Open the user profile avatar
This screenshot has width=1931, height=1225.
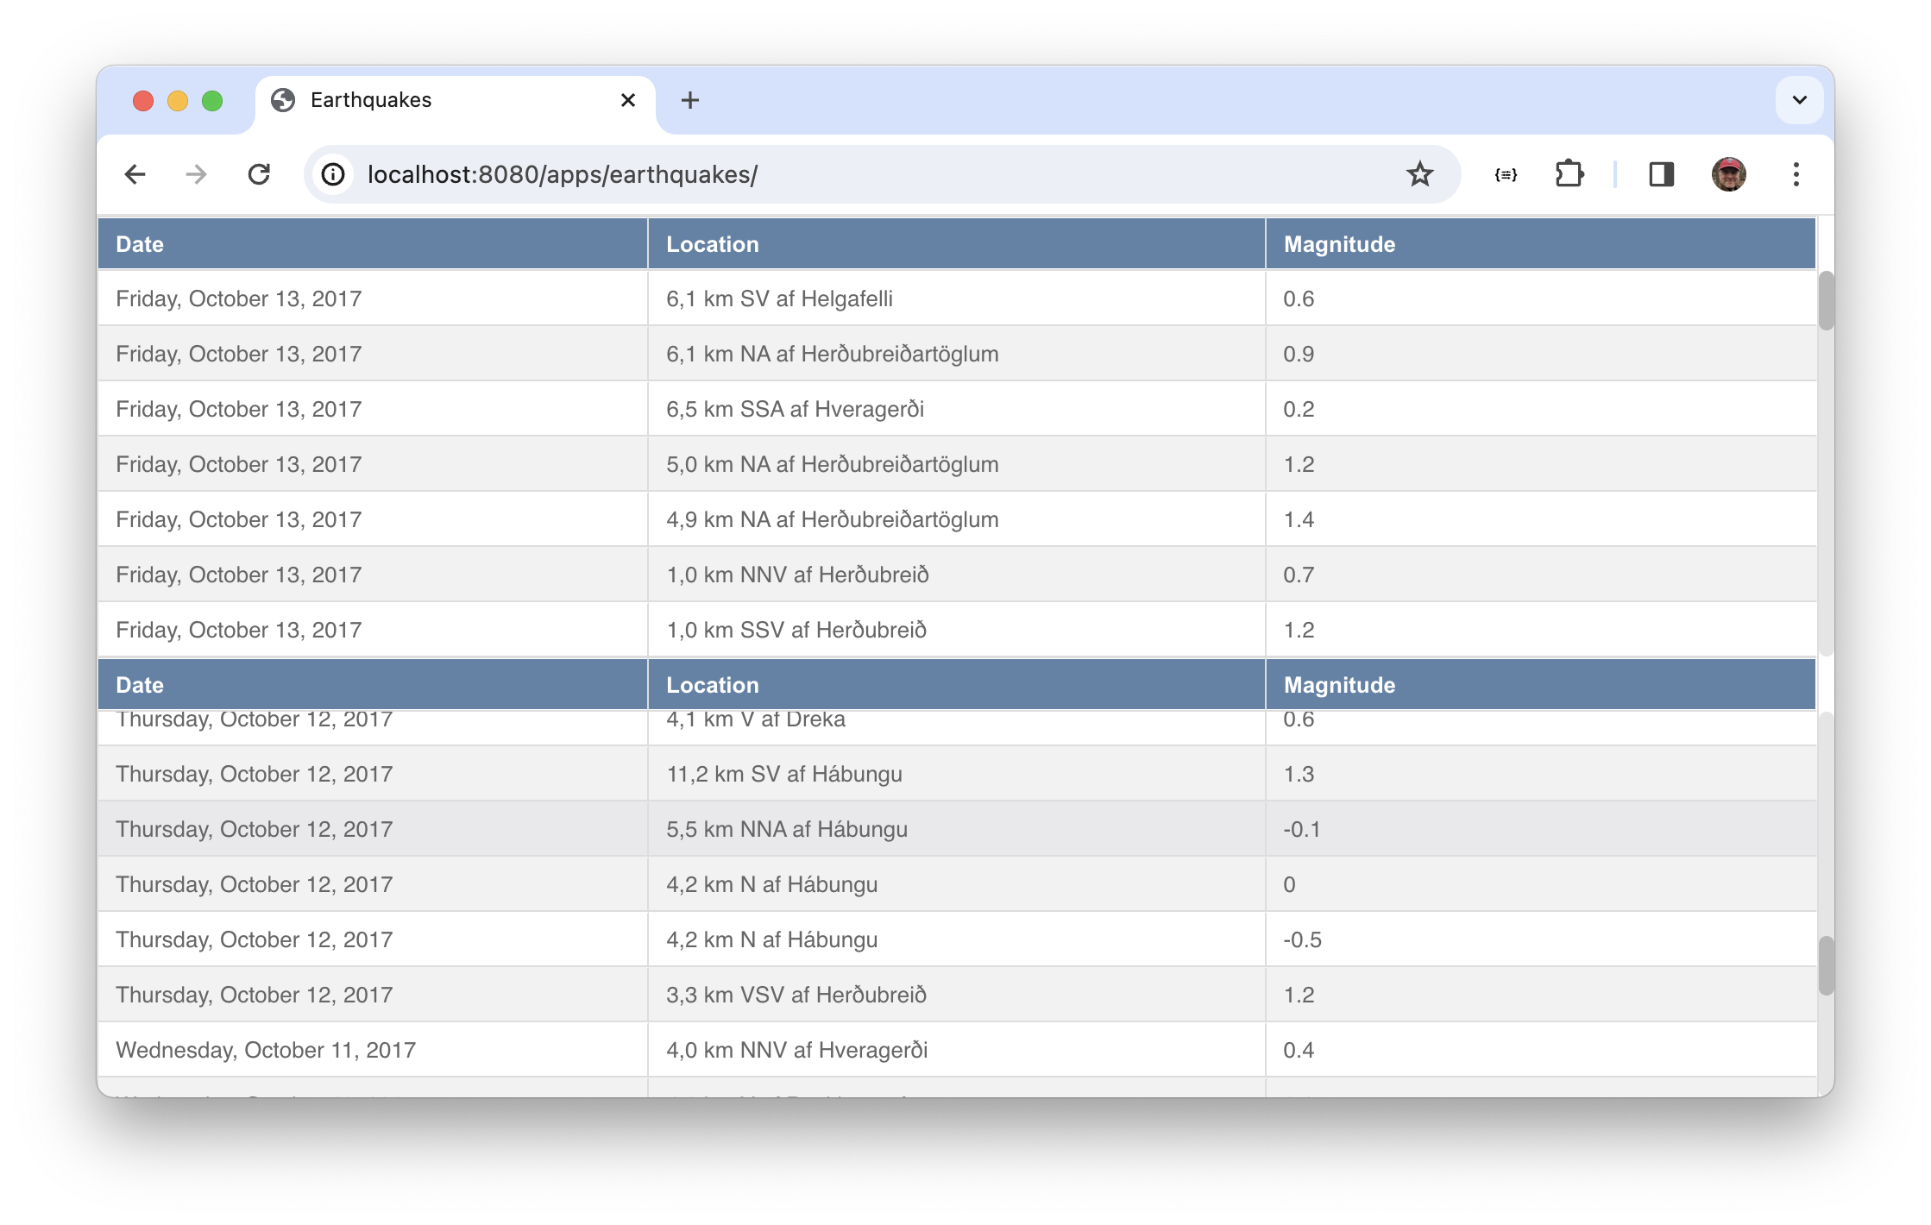(x=1728, y=174)
